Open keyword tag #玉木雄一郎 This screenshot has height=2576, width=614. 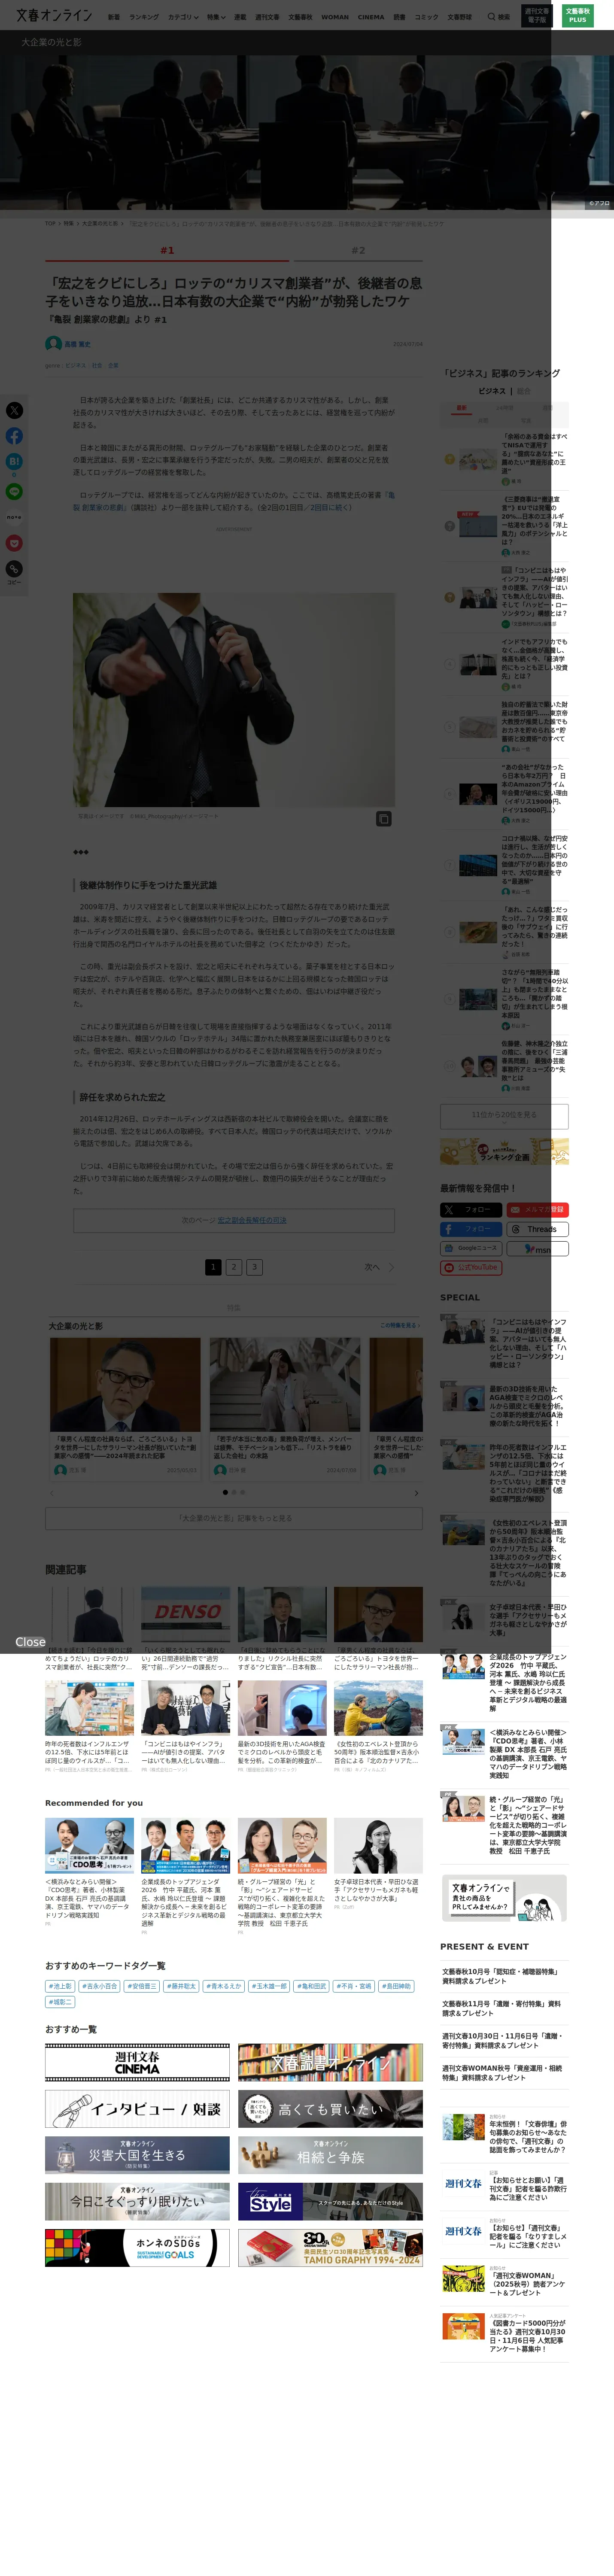click(268, 1986)
